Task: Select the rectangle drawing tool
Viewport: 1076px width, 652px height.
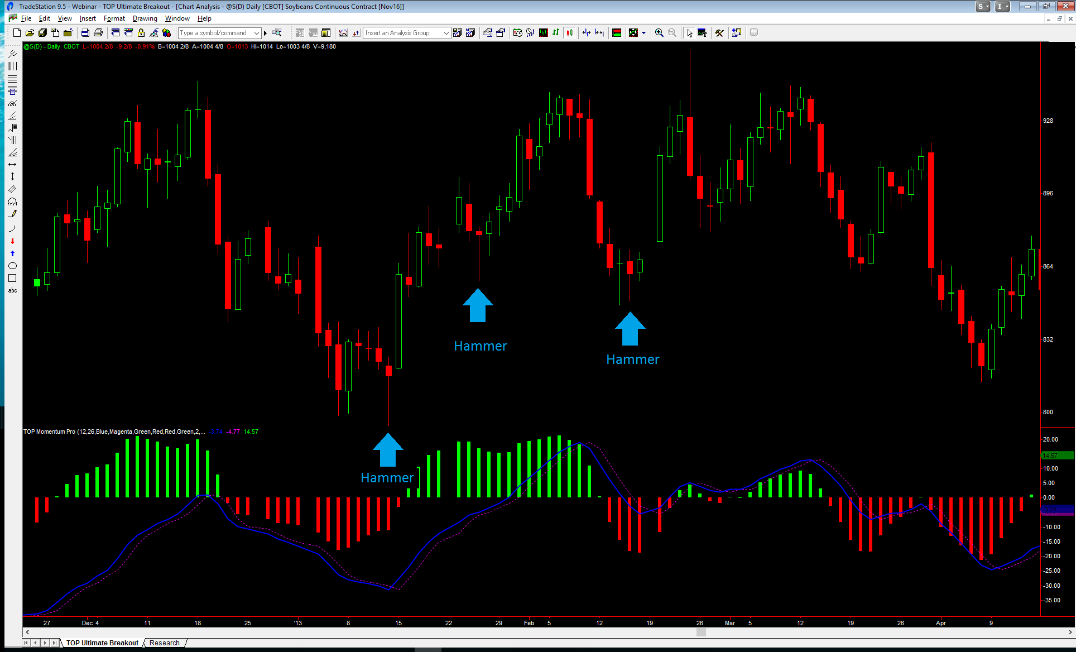Action: [12, 278]
